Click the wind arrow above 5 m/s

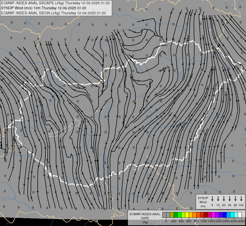[212, 199]
